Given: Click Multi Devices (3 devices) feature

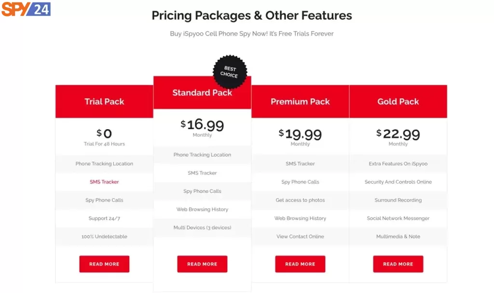Looking at the screenshot, I should (202, 227).
